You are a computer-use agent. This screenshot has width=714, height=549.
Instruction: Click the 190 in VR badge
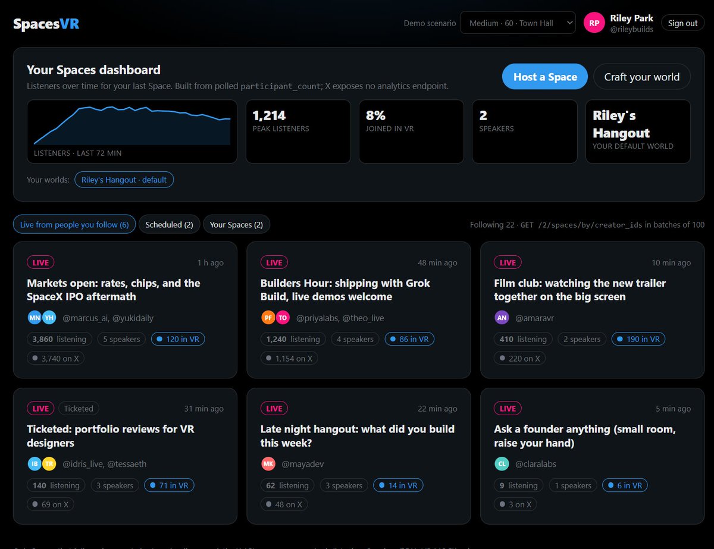pos(638,339)
